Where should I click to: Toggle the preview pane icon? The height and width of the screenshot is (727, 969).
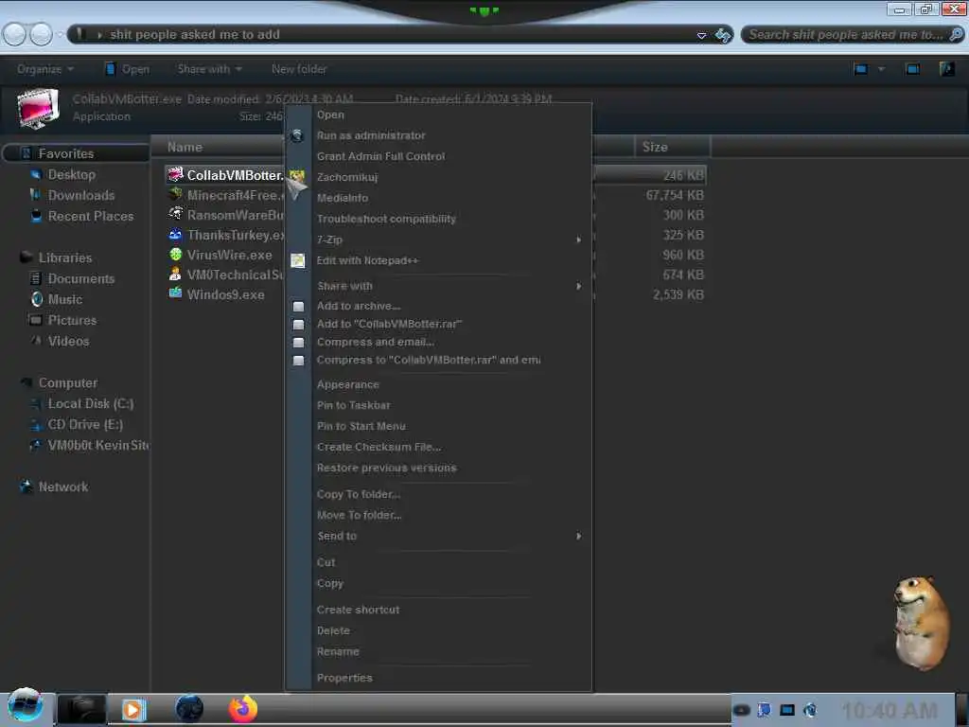[912, 69]
